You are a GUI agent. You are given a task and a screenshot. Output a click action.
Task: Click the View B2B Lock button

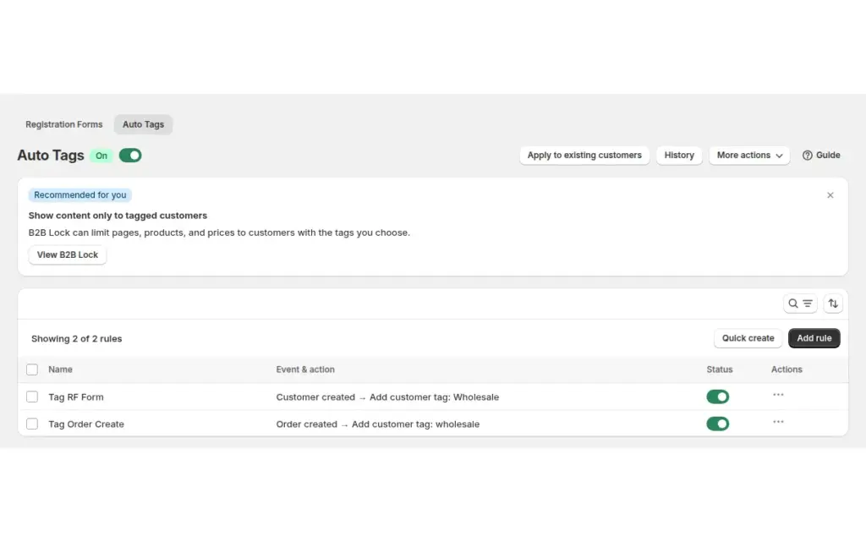(x=68, y=255)
